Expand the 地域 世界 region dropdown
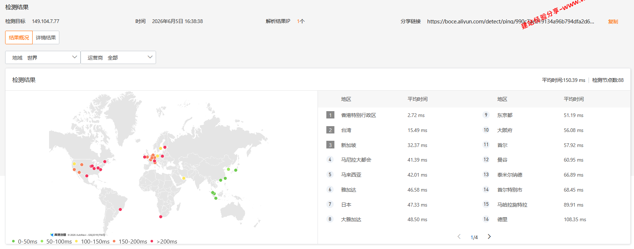Image resolution: width=634 pixels, height=249 pixels. pos(43,57)
